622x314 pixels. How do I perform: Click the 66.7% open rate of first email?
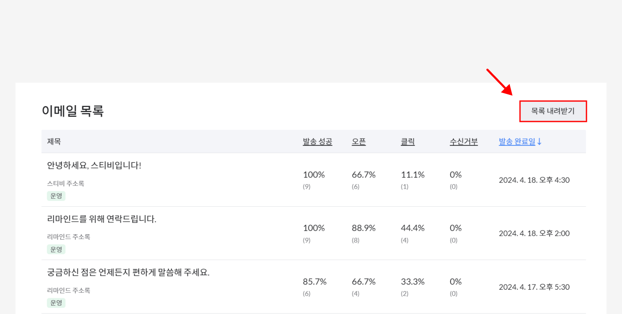tap(363, 175)
